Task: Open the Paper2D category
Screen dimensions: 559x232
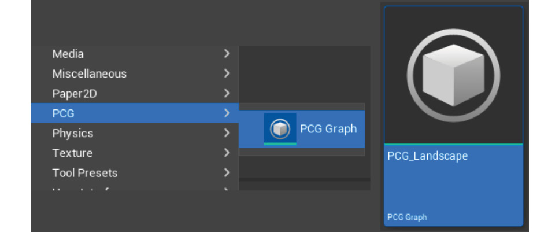Action: tap(135, 94)
